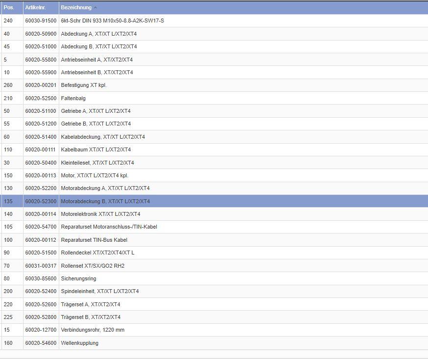The height and width of the screenshot is (359, 428).
Task: Click the sort arrow beside Bezeichnung header
Action: coord(95,8)
